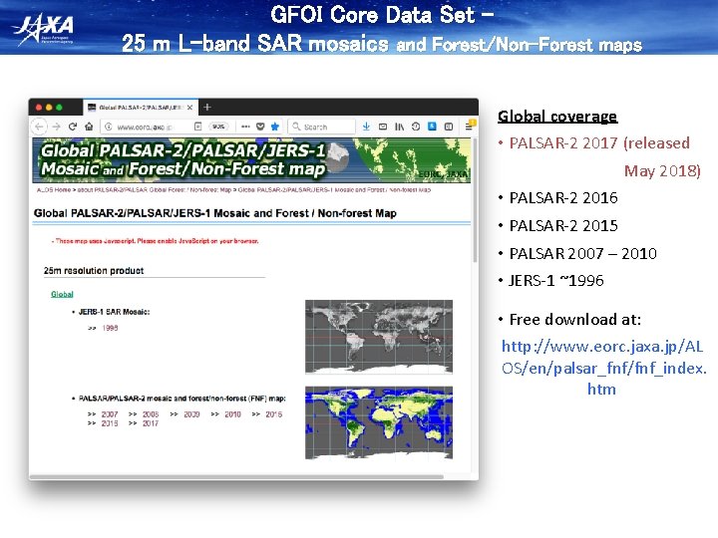Click the 'Global coverage' underlined heading
Screen dimensions: 718x538
557,117
